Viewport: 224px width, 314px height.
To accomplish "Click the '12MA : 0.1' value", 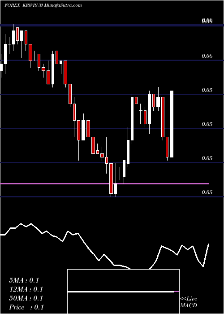I will click(26, 289).
